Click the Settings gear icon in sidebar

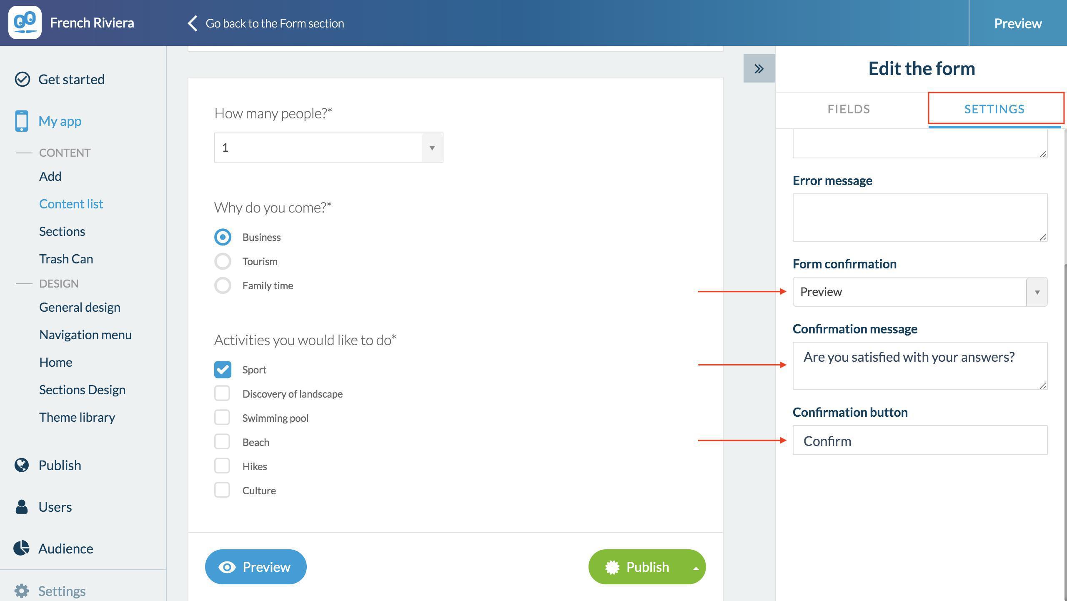22,591
